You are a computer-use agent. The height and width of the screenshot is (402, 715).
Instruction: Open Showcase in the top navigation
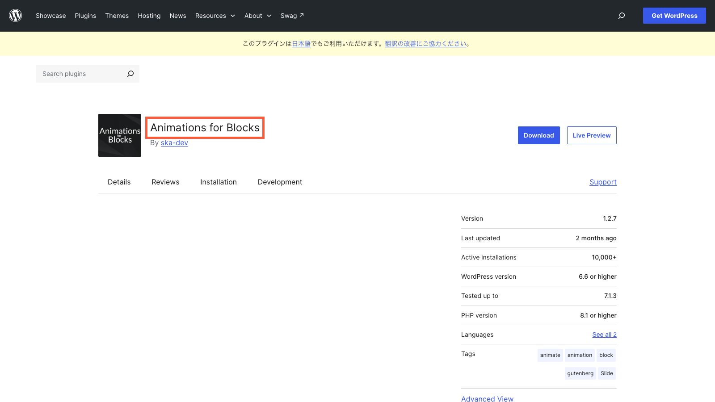51,16
